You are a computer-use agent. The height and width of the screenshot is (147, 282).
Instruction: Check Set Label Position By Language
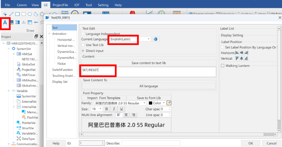(x=222, y=47)
